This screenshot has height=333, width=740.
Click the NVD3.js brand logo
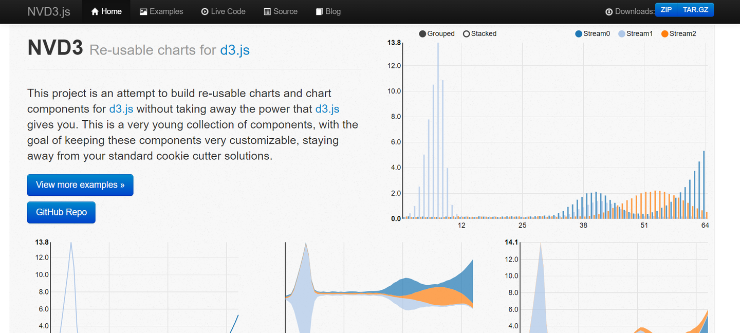pos(49,11)
